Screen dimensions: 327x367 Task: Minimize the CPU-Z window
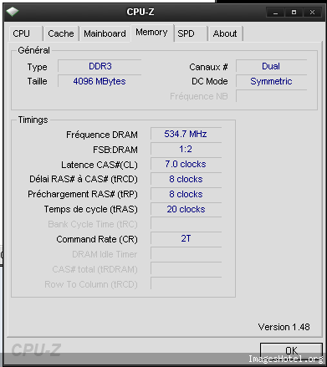[275, 13]
